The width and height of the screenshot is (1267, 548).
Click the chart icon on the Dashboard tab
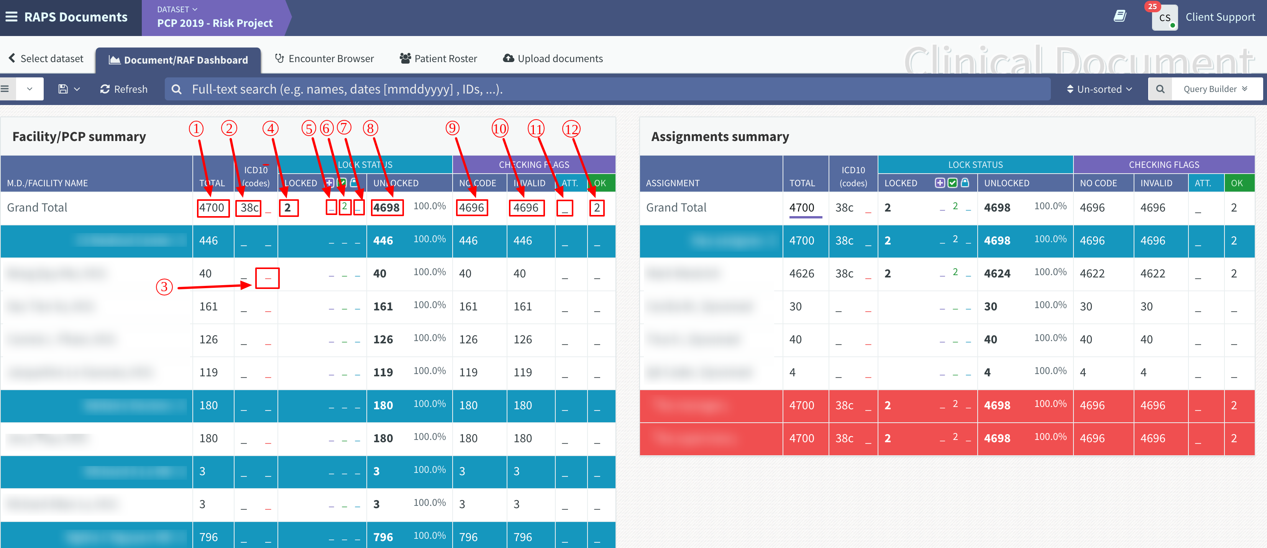[115, 60]
